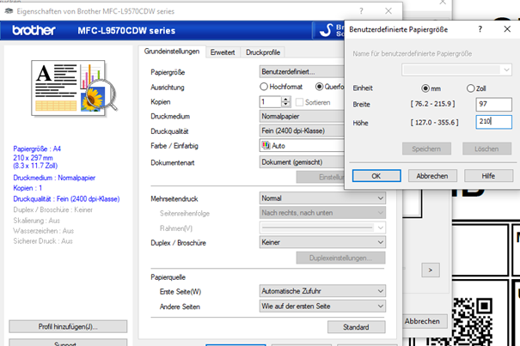Click the Brother Solutions Center icon
Screen dimensions: 520x346
325,31
